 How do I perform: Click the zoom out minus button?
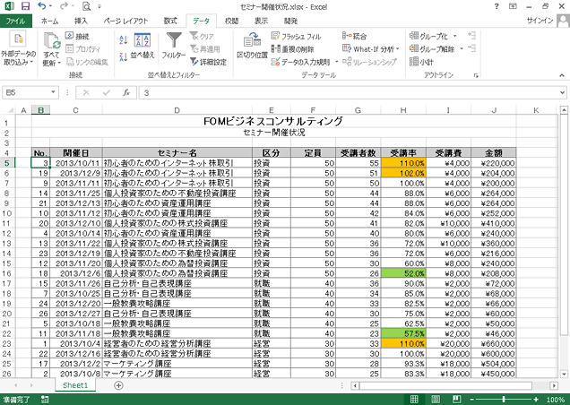click(471, 400)
